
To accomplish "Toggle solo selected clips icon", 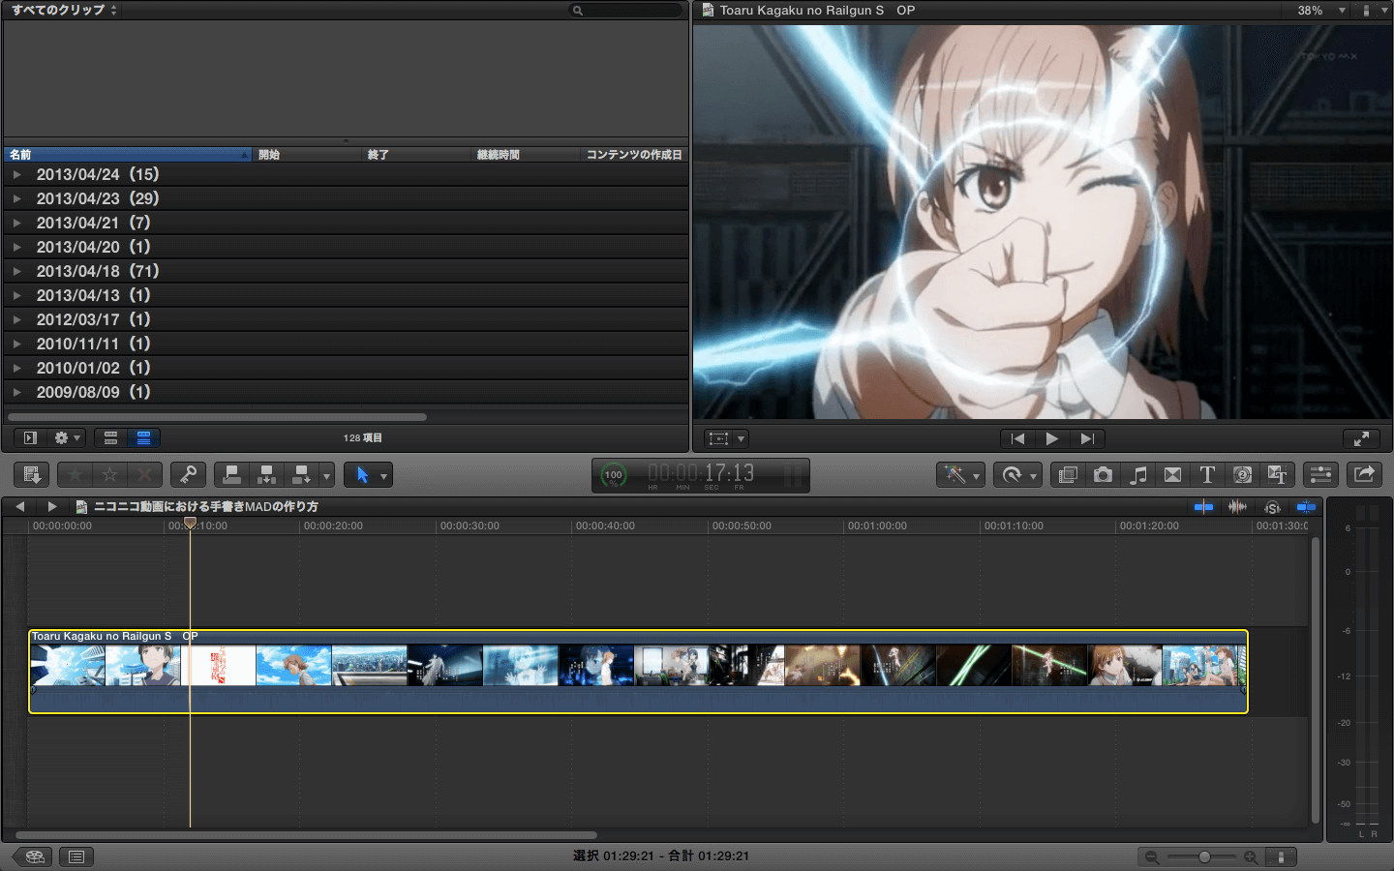I will (1272, 507).
